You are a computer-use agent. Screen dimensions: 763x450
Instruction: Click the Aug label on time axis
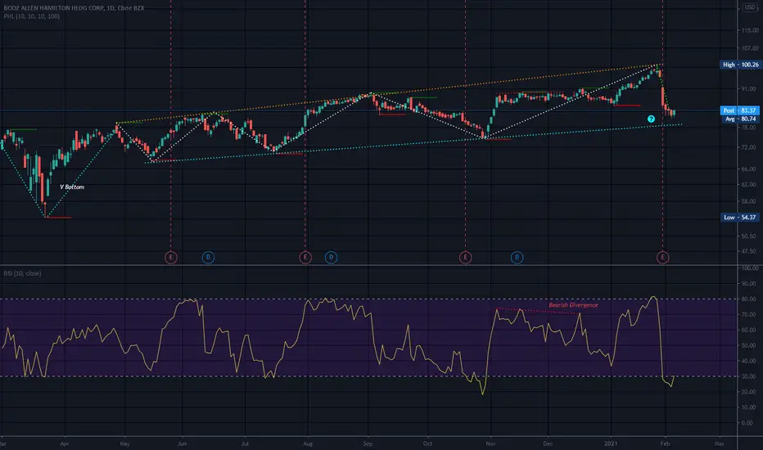pyautogui.click(x=308, y=443)
